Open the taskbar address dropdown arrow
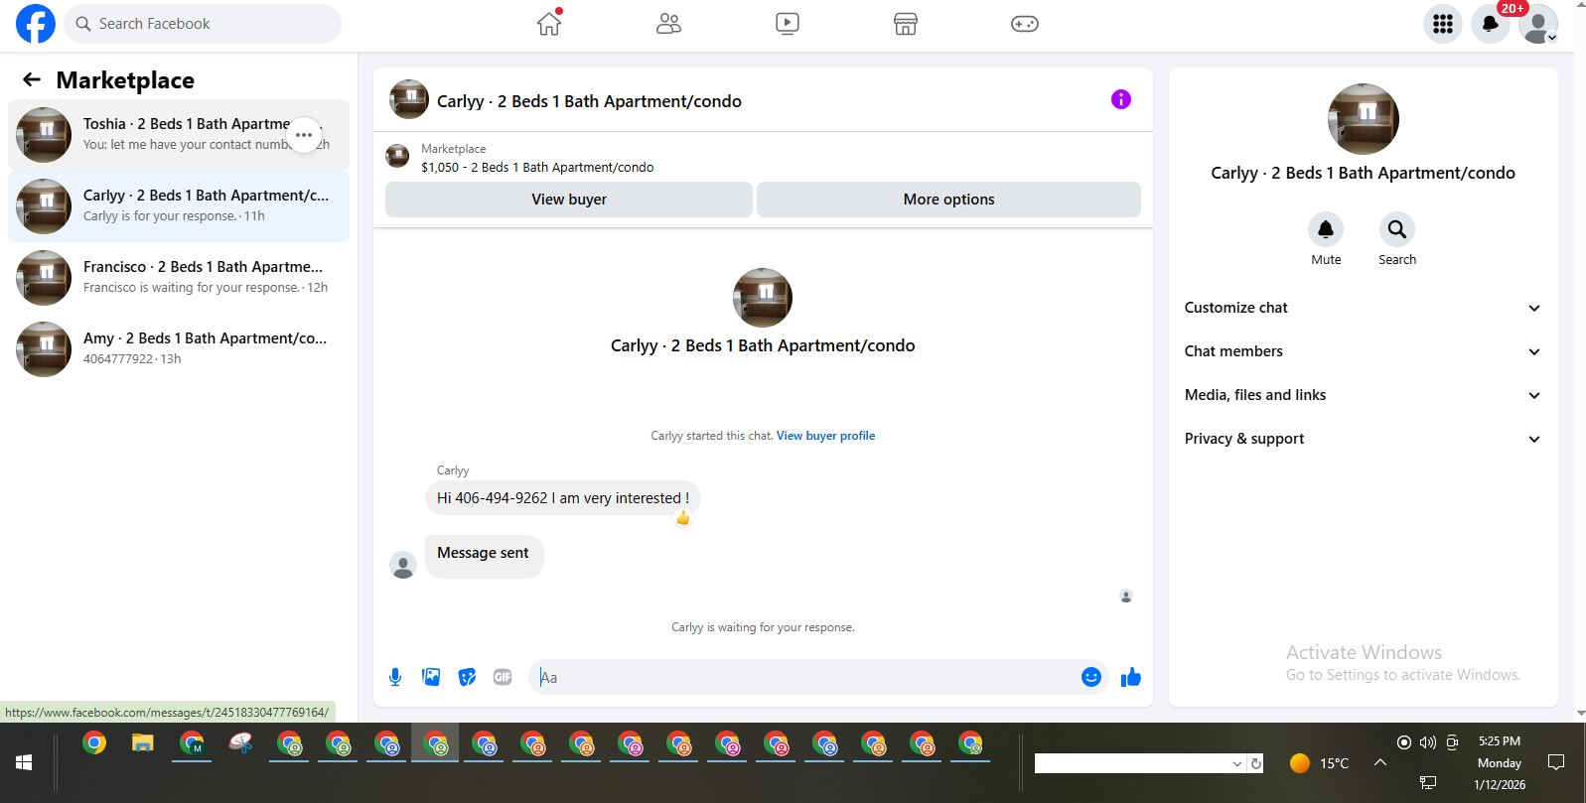1586x803 pixels. tap(1237, 763)
